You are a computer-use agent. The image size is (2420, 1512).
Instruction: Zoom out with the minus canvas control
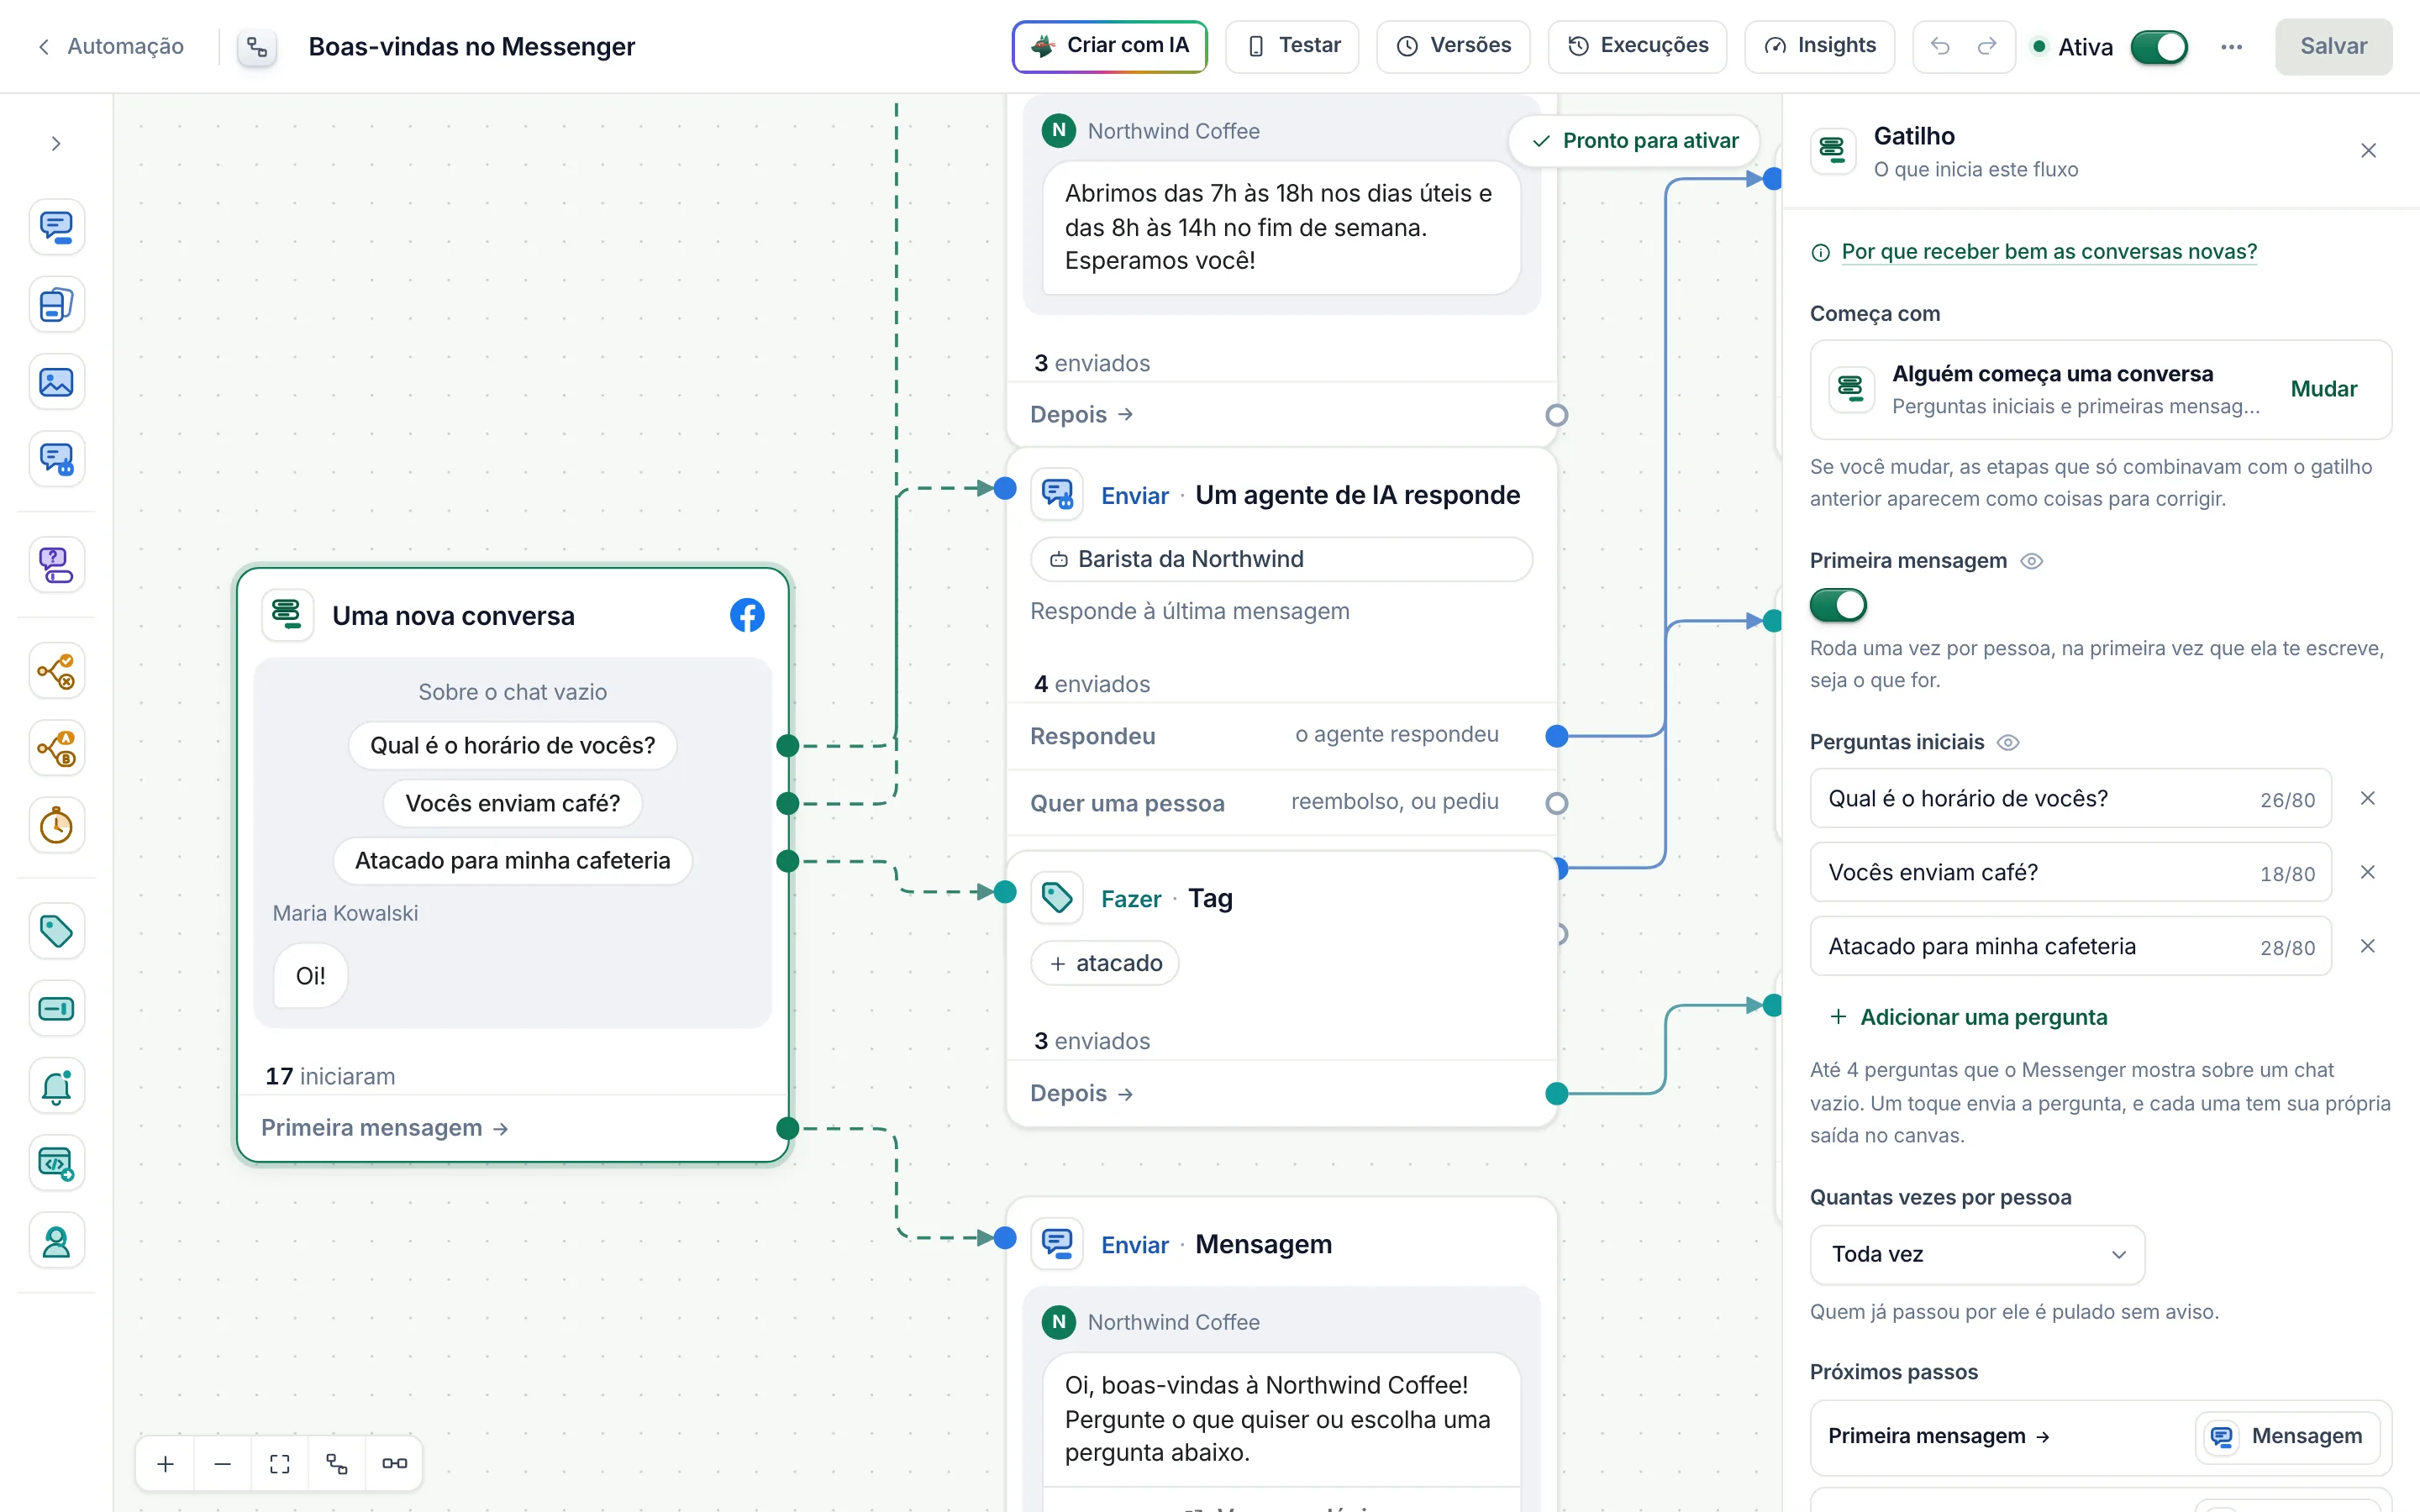223,1464
